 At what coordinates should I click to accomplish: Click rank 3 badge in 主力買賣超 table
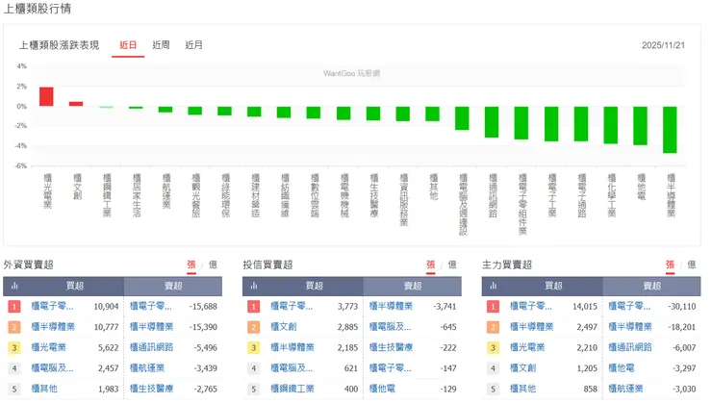pyautogui.click(x=493, y=347)
